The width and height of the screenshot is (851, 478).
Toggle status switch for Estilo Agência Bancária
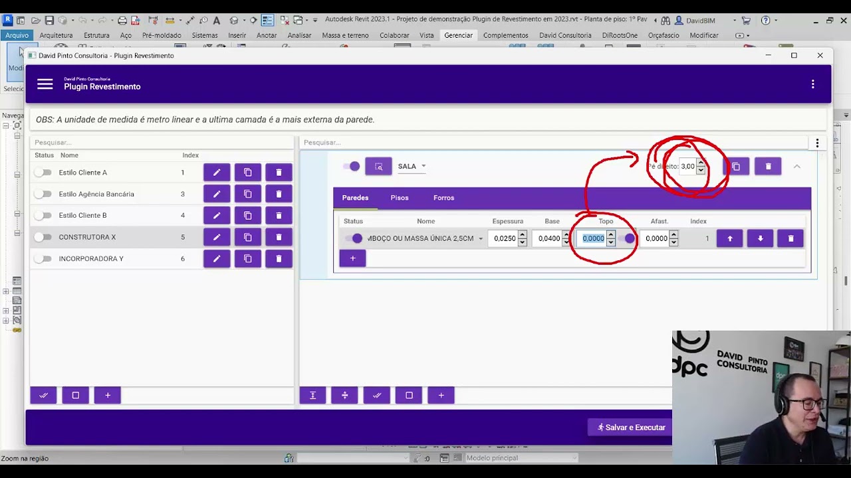click(x=43, y=194)
